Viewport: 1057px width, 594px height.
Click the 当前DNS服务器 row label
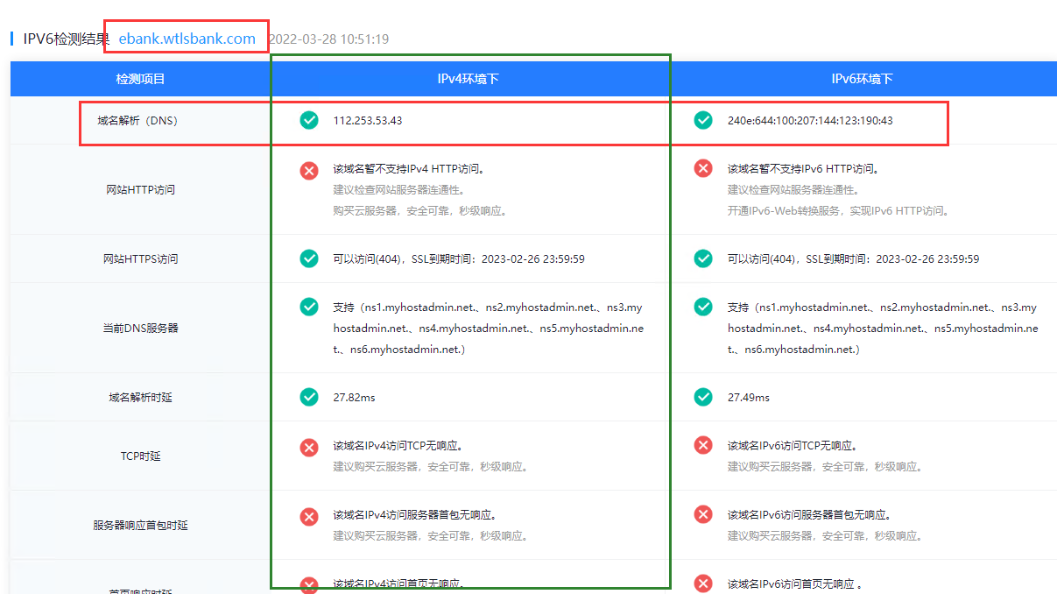[140, 328]
